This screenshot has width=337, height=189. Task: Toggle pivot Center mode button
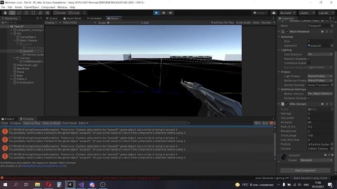pyautogui.click(x=60, y=13)
